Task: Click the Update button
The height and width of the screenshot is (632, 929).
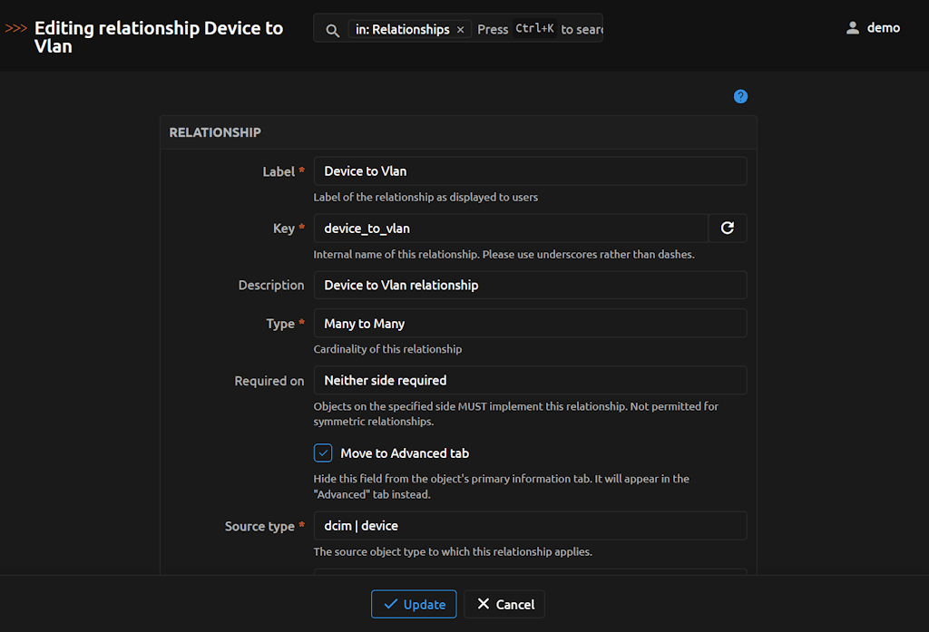Action: click(414, 605)
